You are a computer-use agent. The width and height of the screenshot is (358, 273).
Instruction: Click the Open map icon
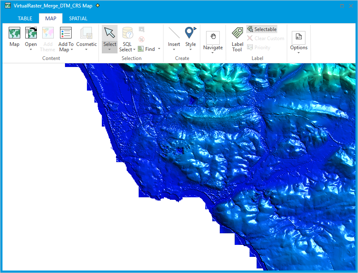31,33
